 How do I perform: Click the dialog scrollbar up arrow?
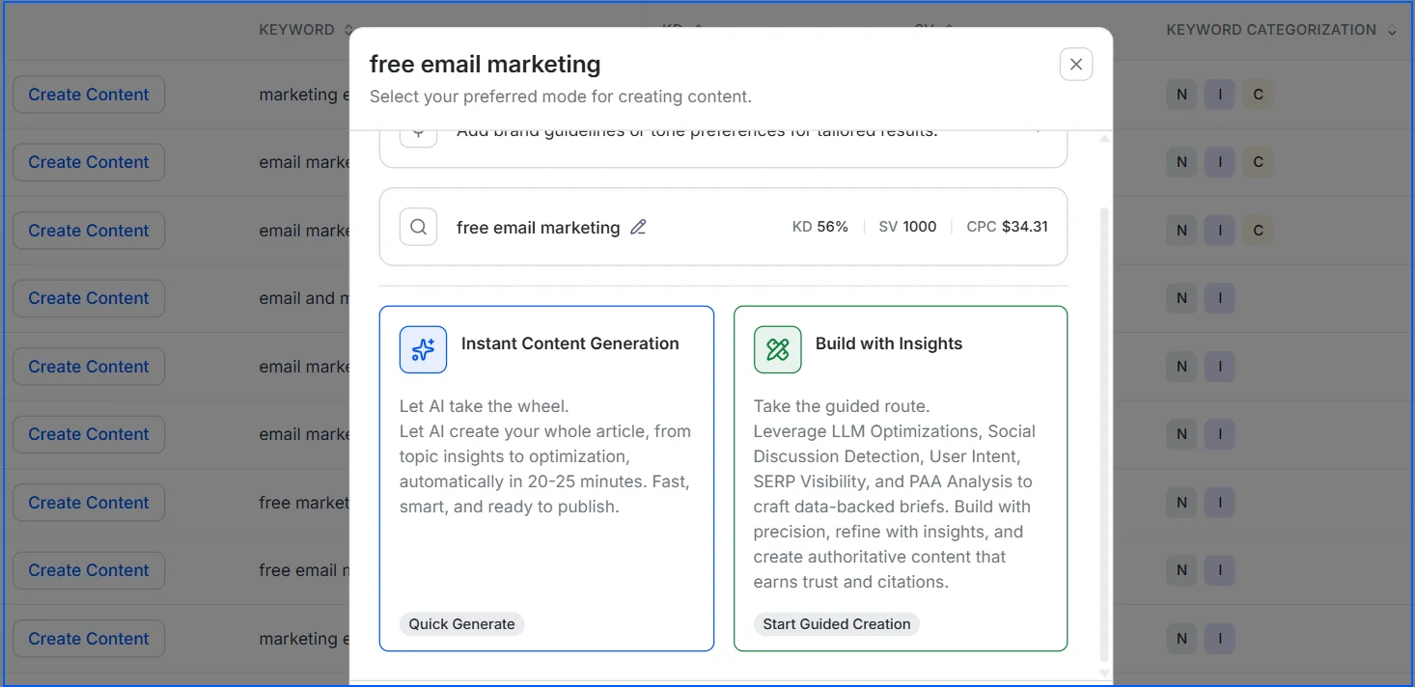coord(1105,139)
